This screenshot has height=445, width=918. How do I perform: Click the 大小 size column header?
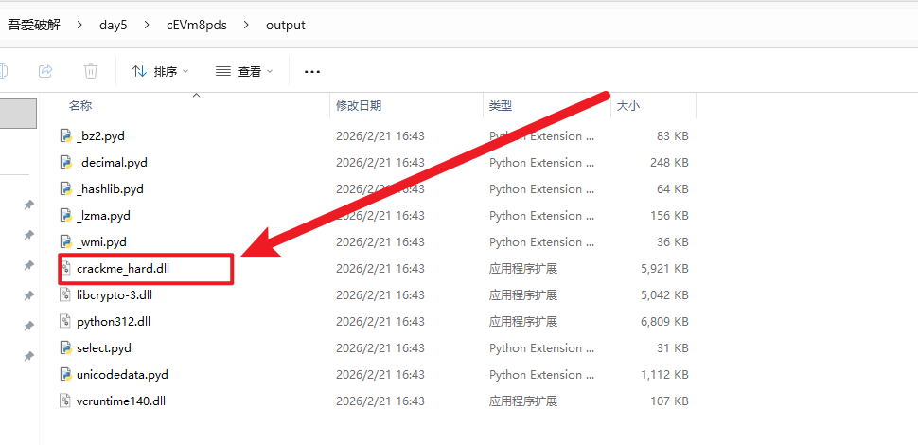(x=628, y=106)
